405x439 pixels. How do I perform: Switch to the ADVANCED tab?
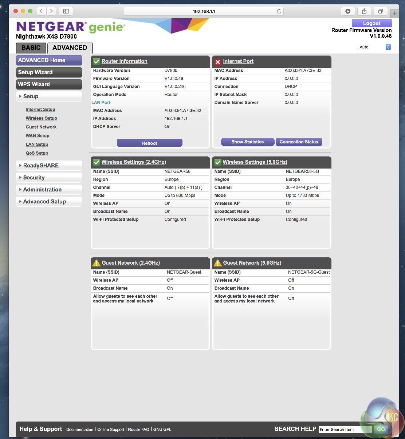coord(70,48)
